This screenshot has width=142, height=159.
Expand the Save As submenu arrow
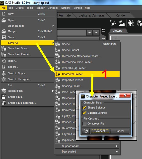[53, 43]
